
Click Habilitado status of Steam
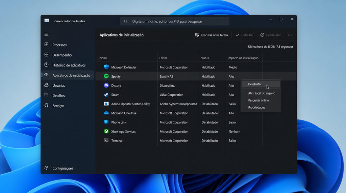coord(208,95)
